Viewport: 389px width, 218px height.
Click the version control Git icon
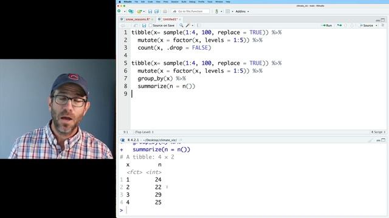click(216, 12)
